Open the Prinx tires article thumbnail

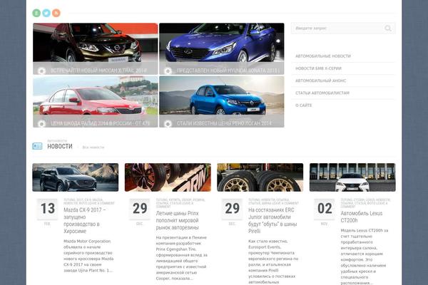click(168, 177)
